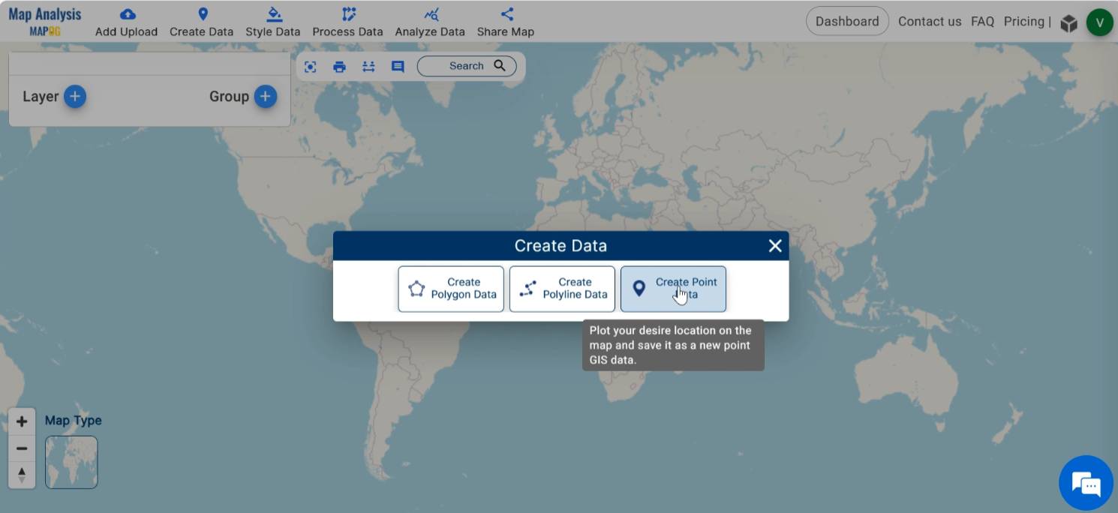Close the Create Data dialog
Image resolution: width=1118 pixels, height=513 pixels.
click(x=775, y=246)
